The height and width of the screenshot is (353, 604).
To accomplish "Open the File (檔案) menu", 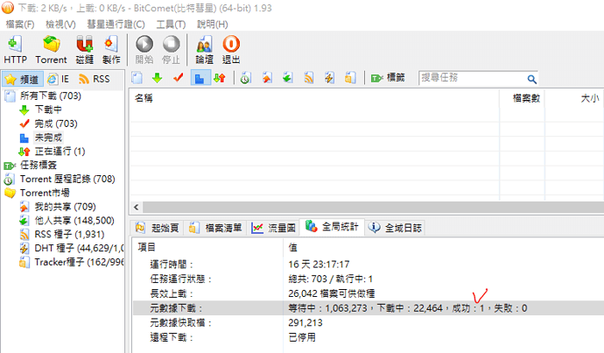I will [20, 25].
